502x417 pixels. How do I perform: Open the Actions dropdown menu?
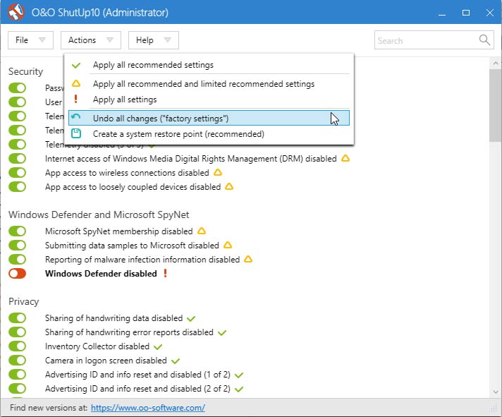[x=91, y=40]
